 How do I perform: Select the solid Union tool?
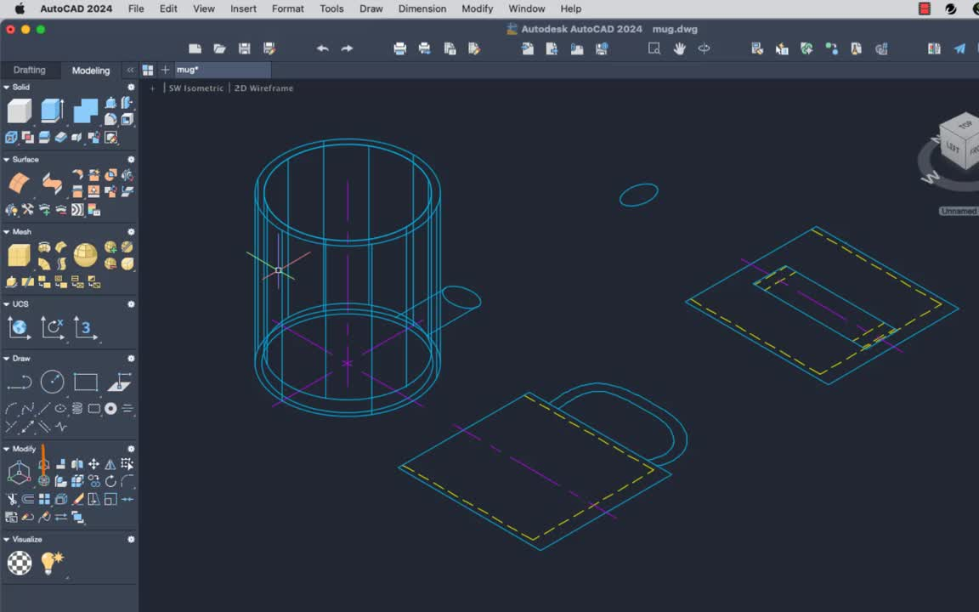pos(86,111)
